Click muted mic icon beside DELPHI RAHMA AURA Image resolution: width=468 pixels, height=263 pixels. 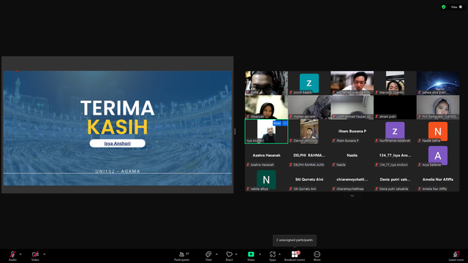[x=291, y=164]
